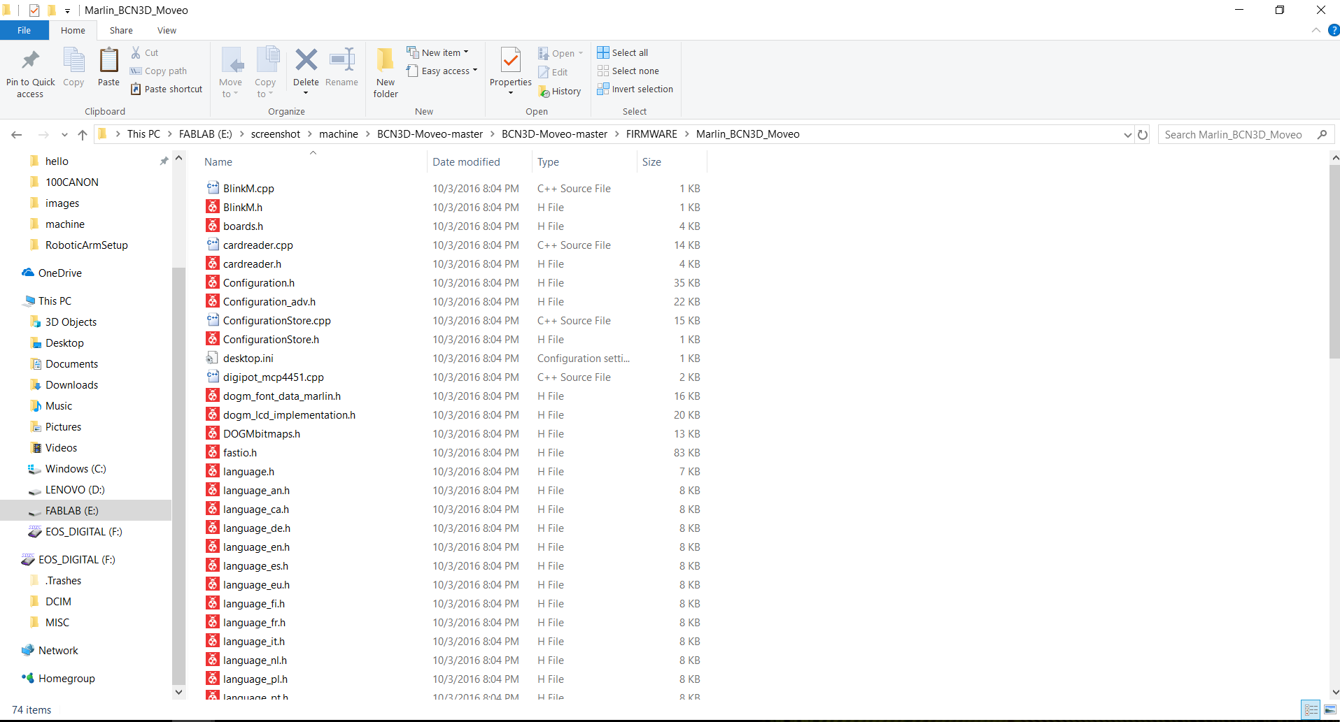This screenshot has height=722, width=1340.
Task: Sort by the Date modified column header
Action: 479,161
